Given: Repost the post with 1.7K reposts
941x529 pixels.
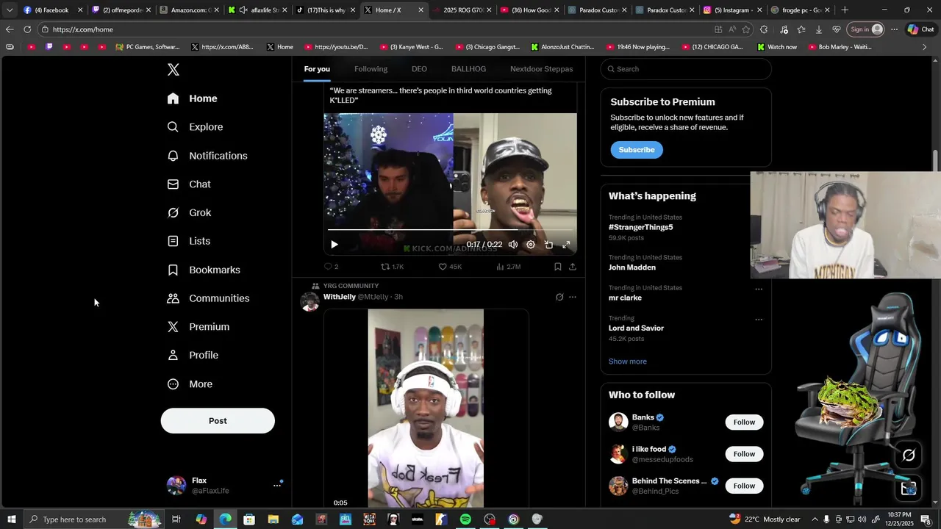Looking at the screenshot, I should (392, 267).
